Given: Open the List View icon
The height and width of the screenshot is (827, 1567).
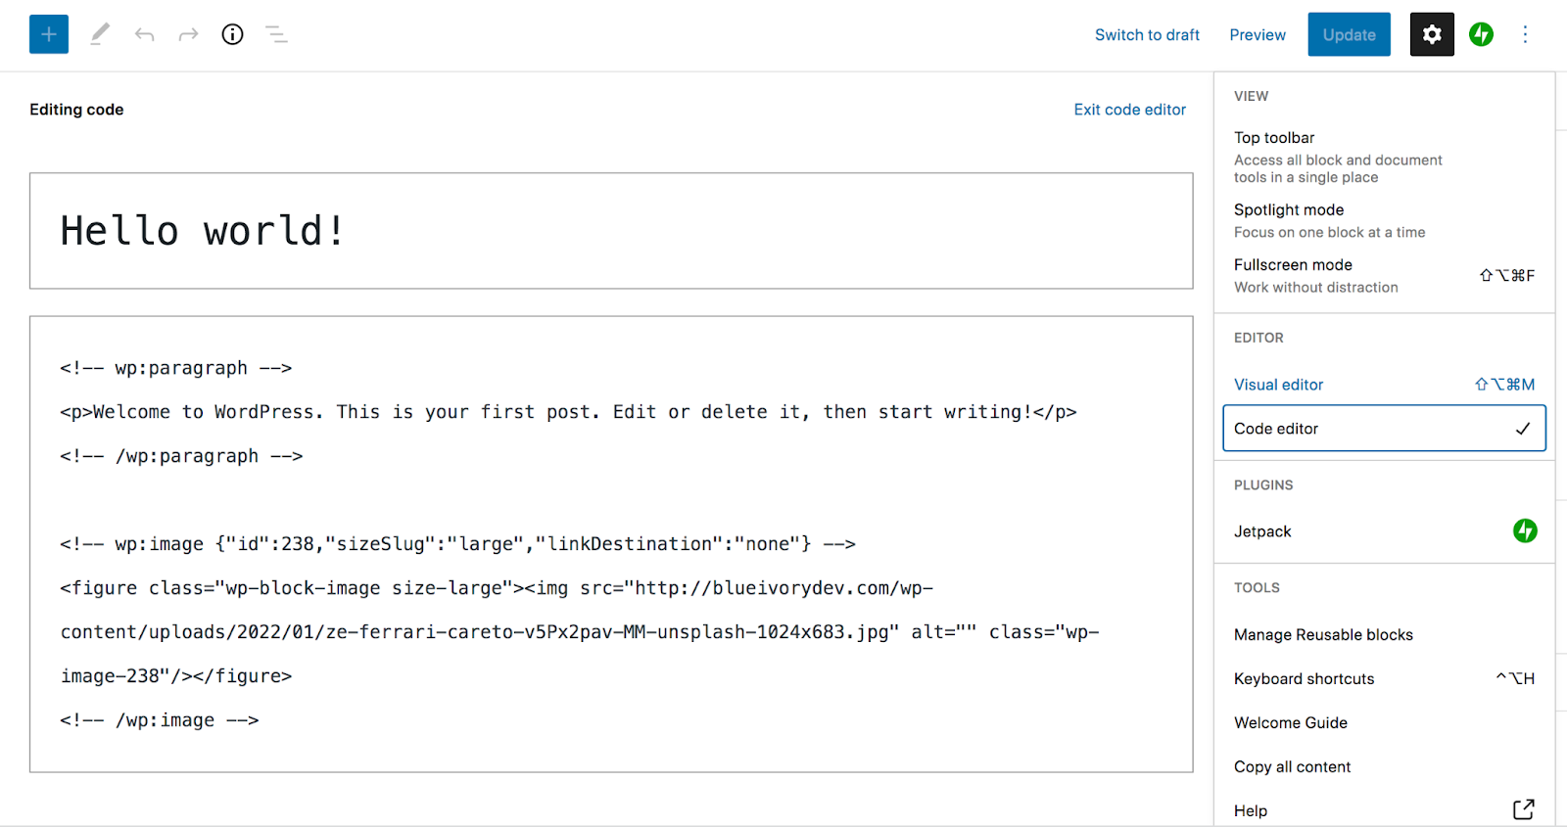Looking at the screenshot, I should pos(276,34).
